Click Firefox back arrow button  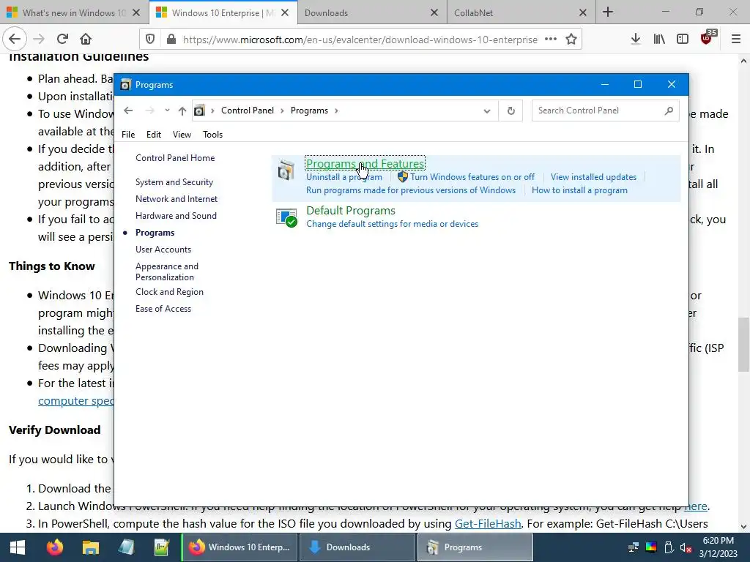pos(15,39)
